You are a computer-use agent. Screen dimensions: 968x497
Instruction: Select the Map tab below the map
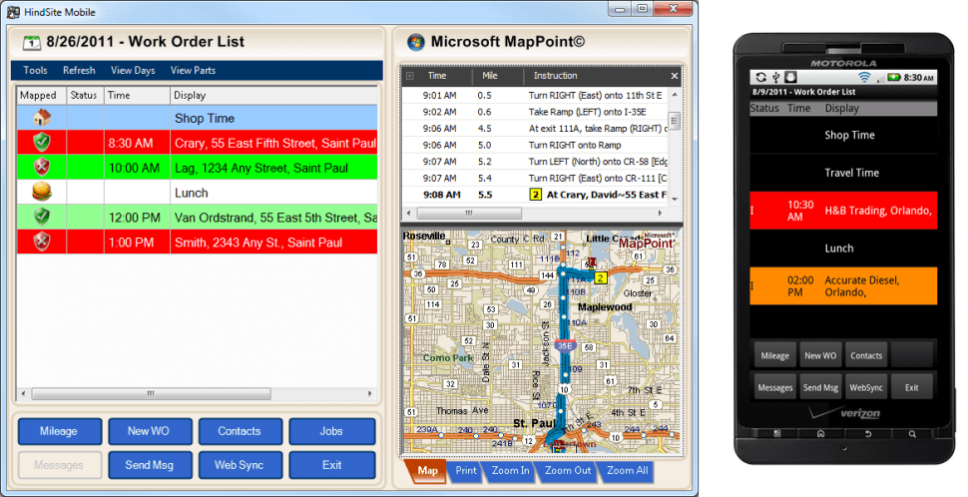click(x=426, y=470)
